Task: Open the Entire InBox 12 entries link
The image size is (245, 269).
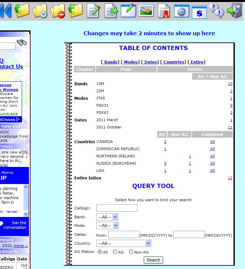Action: pyautogui.click(x=230, y=178)
